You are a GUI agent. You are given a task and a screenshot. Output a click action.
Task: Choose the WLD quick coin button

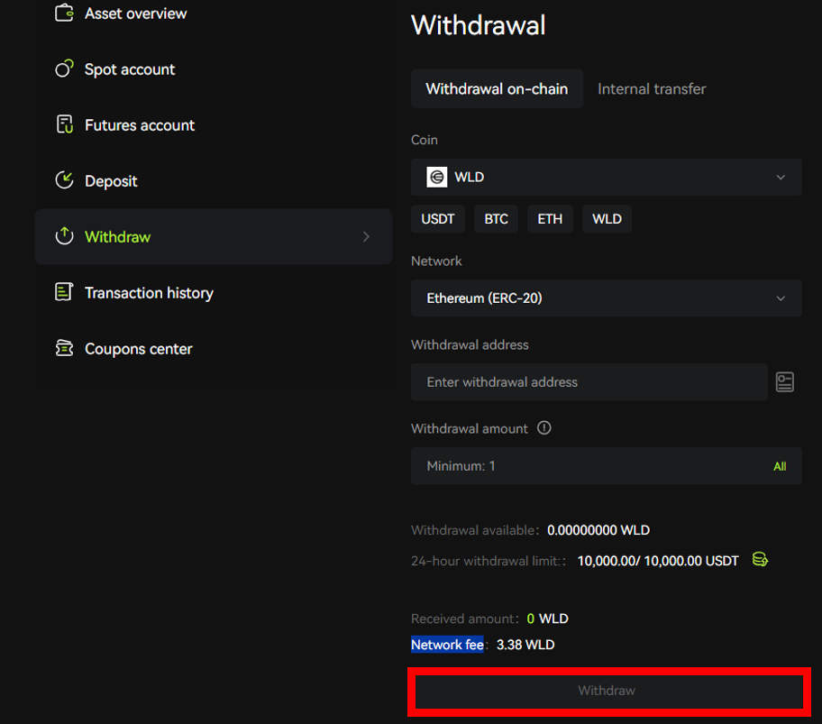(607, 218)
